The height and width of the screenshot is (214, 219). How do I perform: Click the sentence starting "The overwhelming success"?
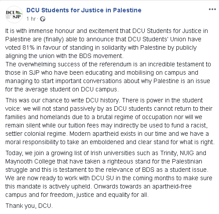pos(108,77)
